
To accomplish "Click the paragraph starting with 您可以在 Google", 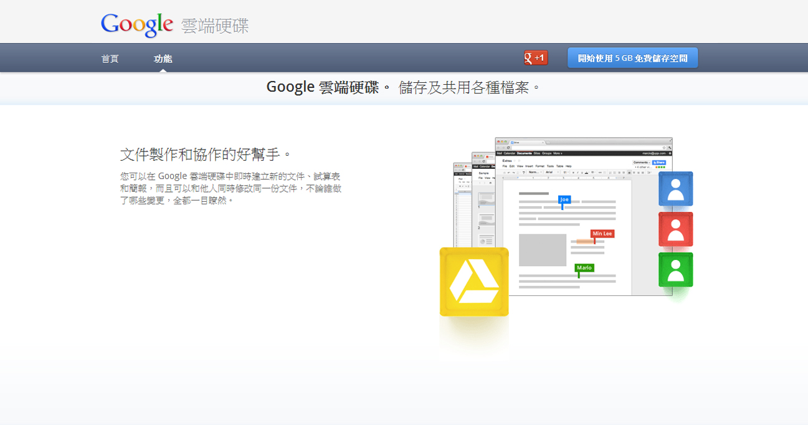I will [x=231, y=188].
